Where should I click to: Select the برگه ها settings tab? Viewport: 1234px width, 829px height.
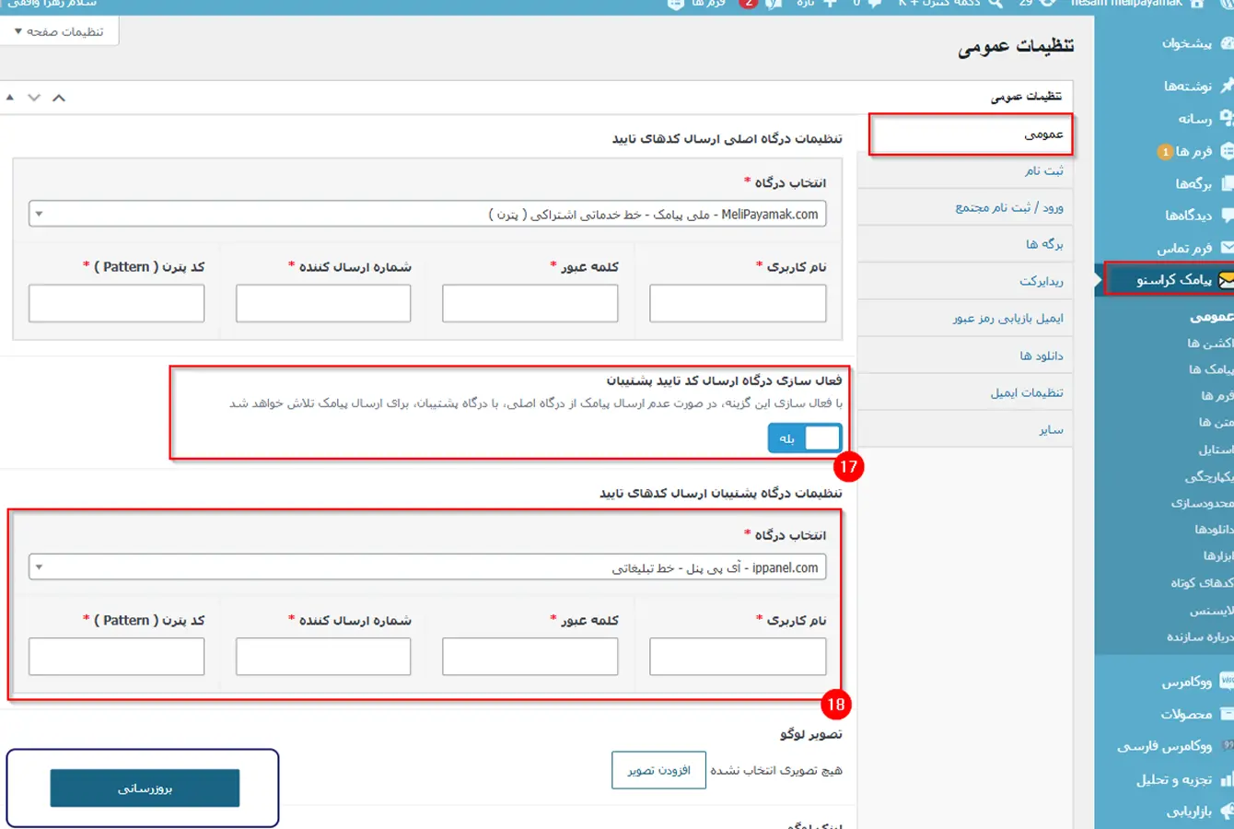[x=965, y=244]
